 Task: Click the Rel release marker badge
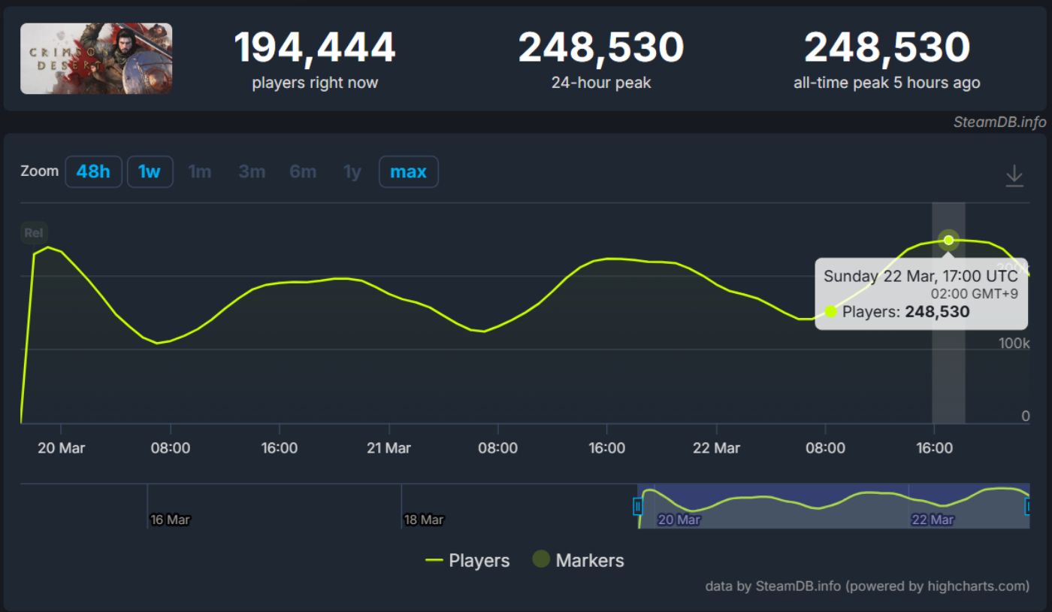pyautogui.click(x=33, y=233)
